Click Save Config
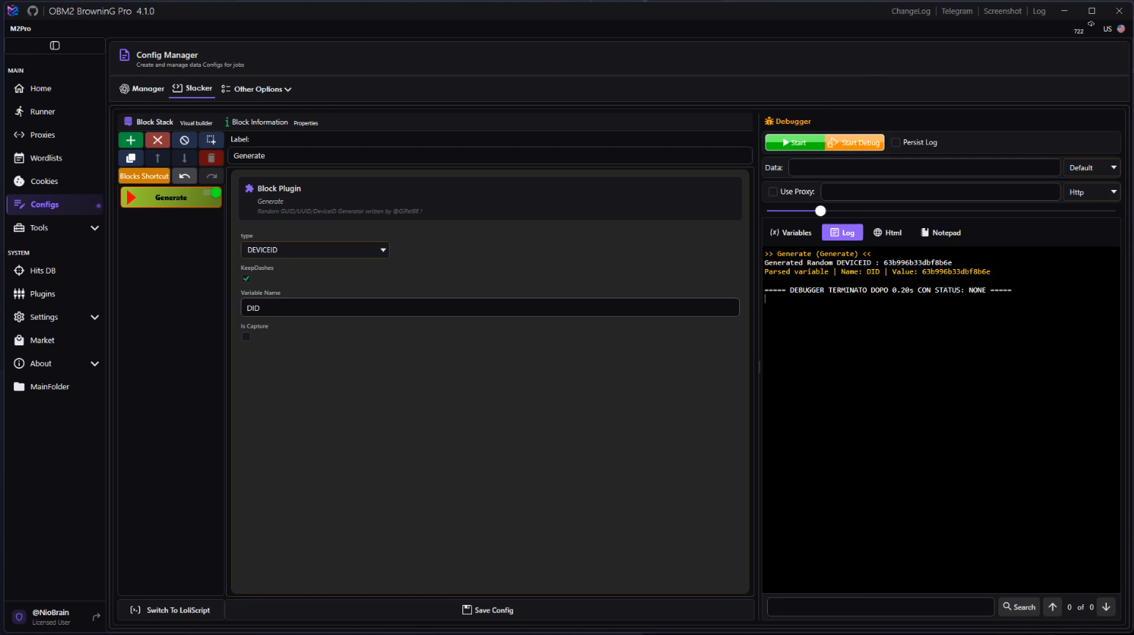 click(488, 610)
